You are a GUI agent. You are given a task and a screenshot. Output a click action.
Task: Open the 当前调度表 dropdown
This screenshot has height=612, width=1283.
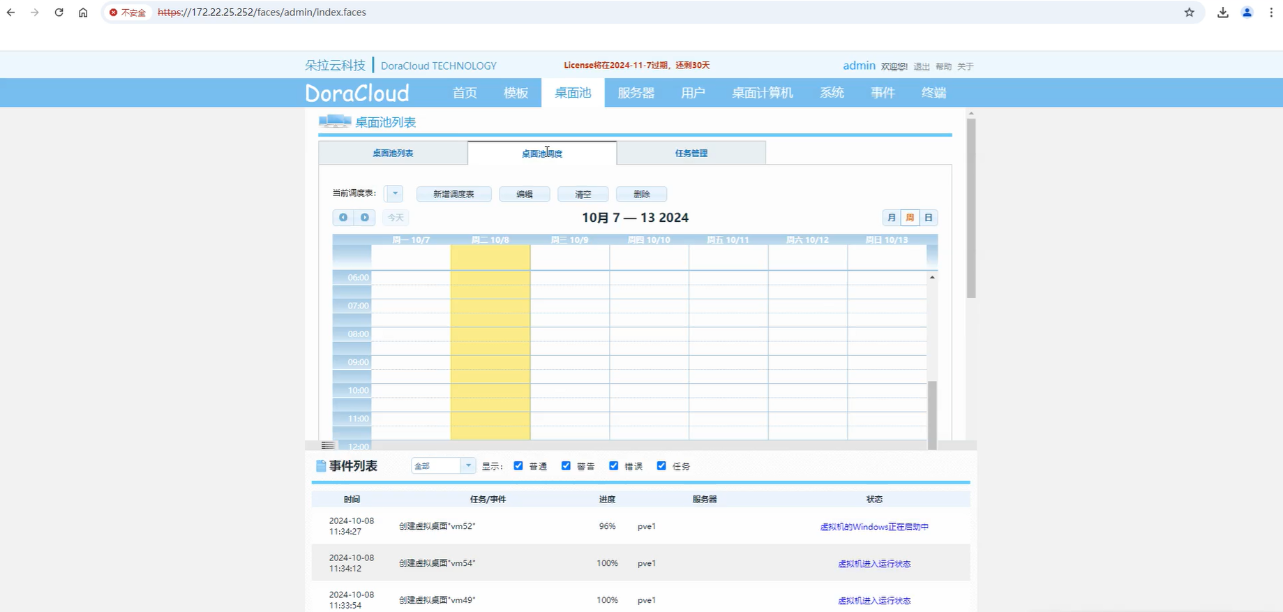click(394, 193)
